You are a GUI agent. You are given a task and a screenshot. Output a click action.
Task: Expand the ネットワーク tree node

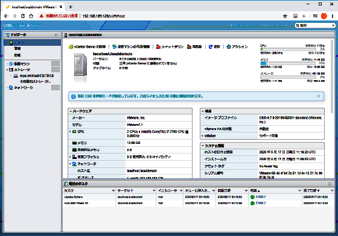point(7,88)
